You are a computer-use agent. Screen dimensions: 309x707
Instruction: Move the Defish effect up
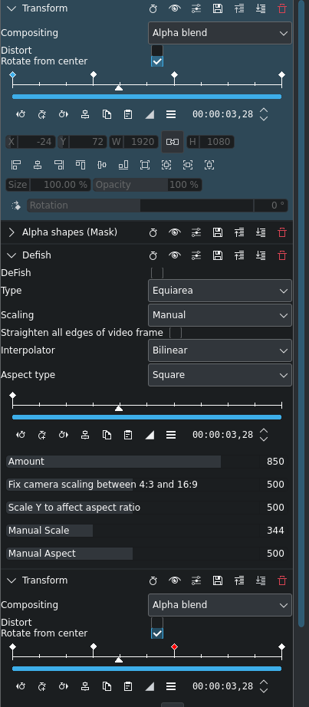tap(239, 255)
